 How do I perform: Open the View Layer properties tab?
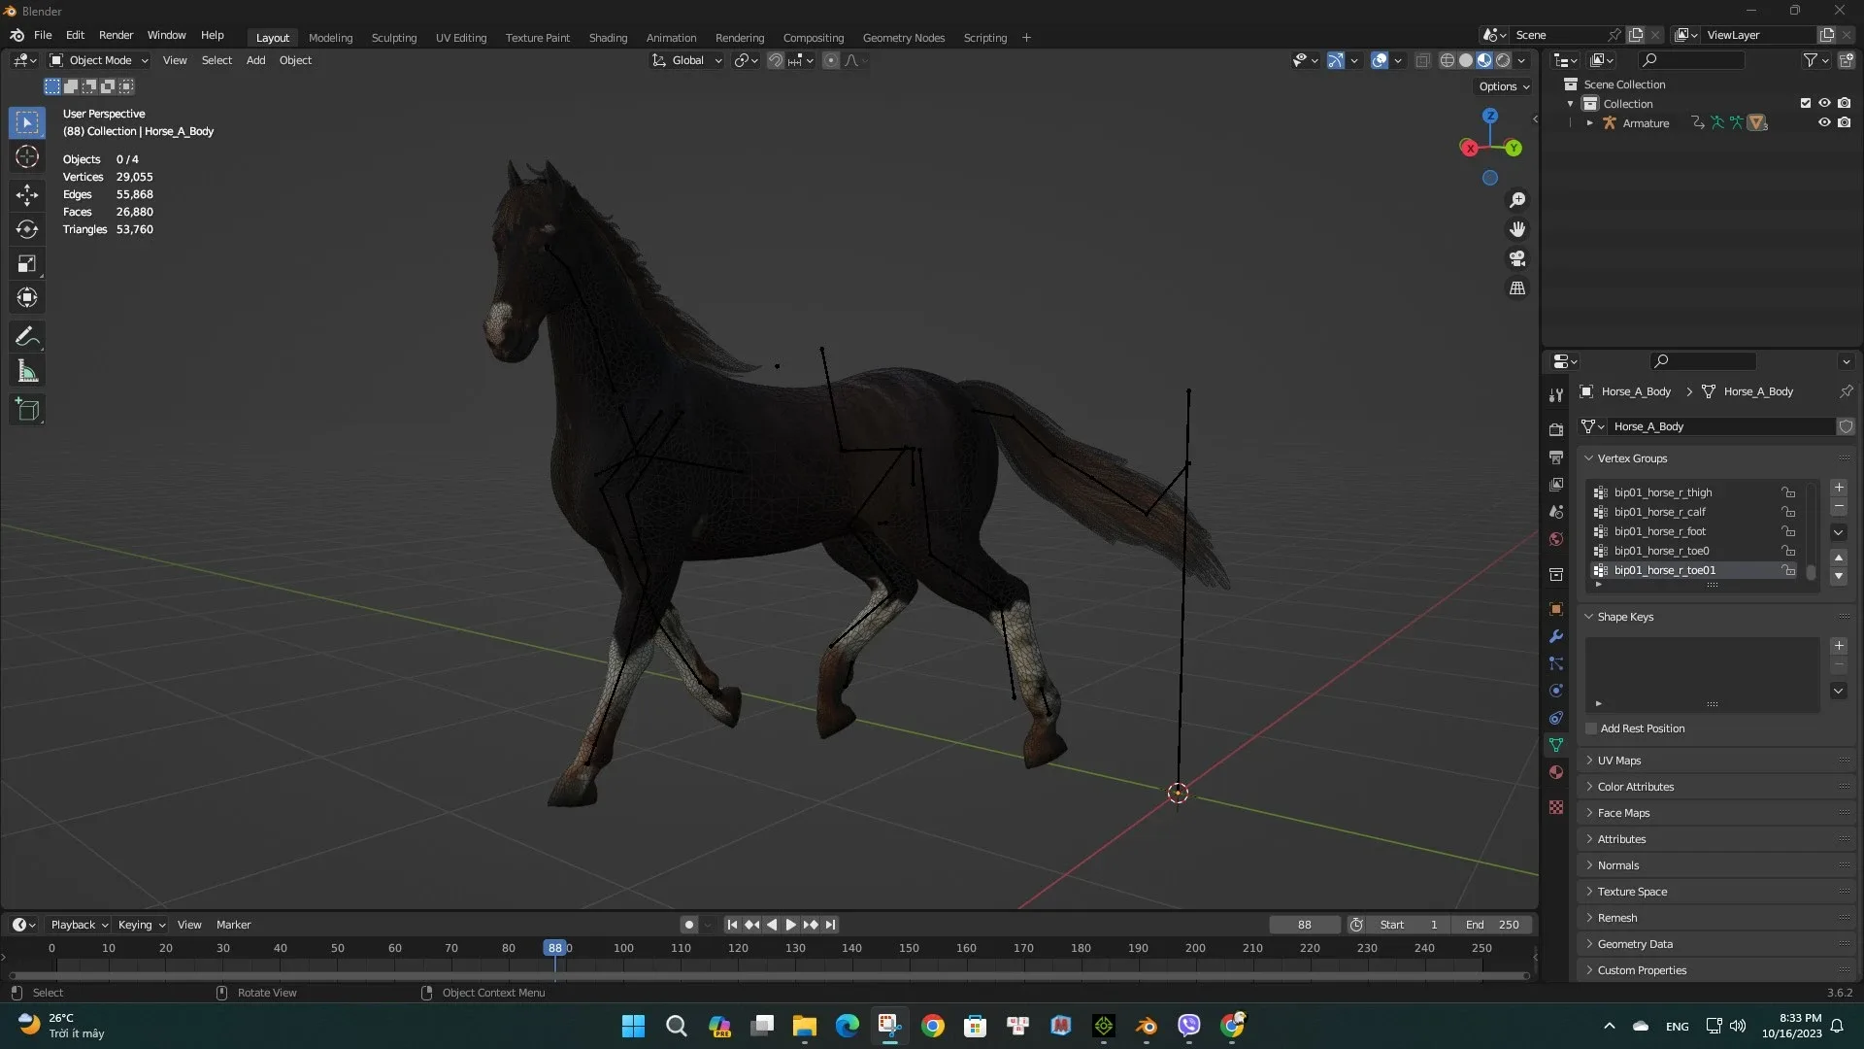(x=1556, y=484)
